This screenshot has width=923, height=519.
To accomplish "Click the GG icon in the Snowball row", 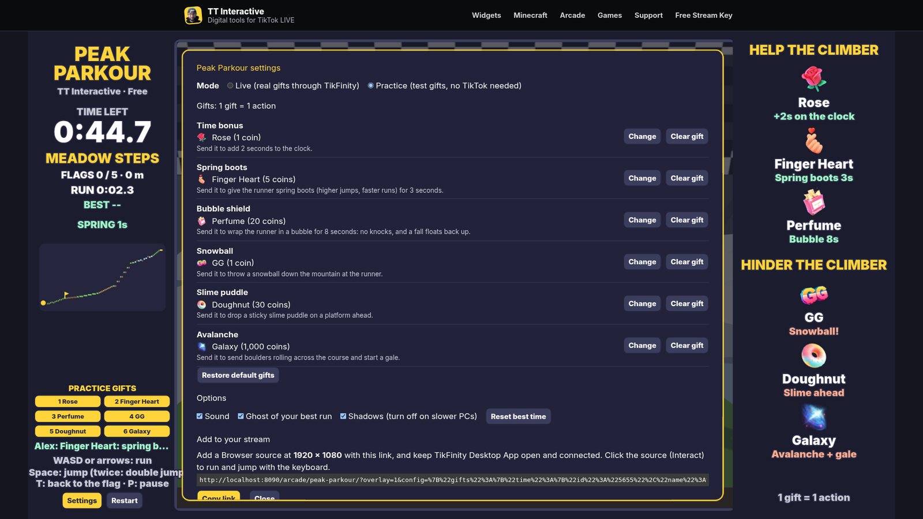I will pos(201,263).
